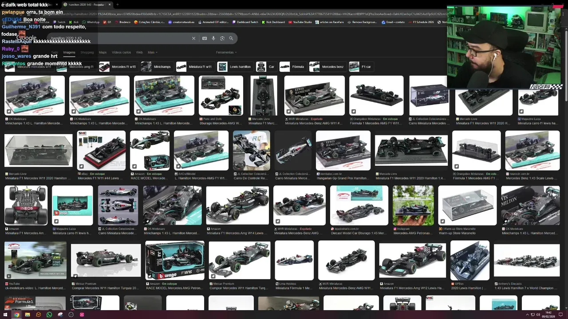Open the Amazon Miniatura F1 Mercedes Amg W14 thumbnail
The height and width of the screenshot is (319, 568).
pyautogui.click(x=237, y=205)
